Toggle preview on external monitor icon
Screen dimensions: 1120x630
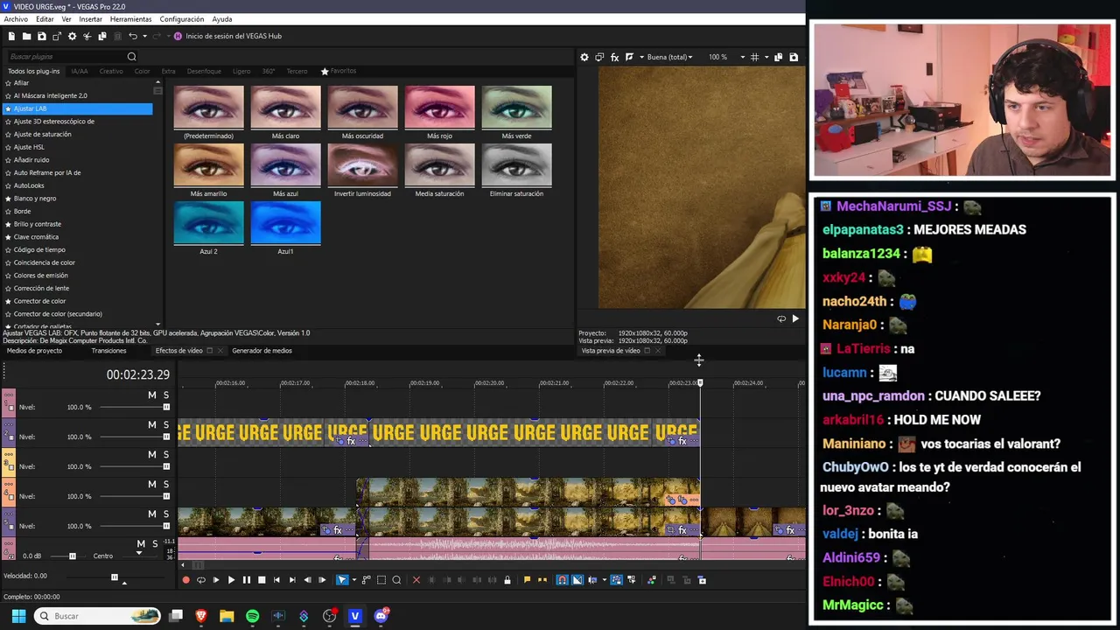click(x=599, y=57)
